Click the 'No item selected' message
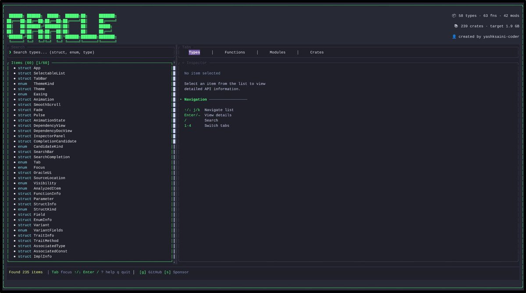This screenshot has width=526, height=293. 202,73
